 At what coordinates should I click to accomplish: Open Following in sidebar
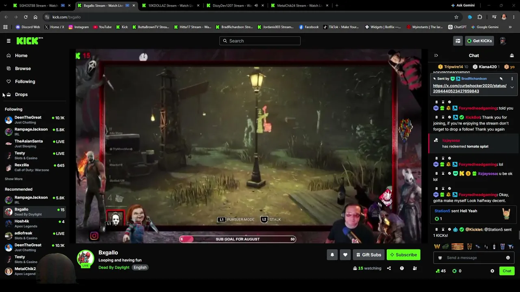[25, 82]
